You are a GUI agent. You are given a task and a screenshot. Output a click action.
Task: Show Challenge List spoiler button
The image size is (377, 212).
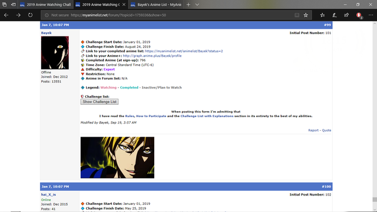[100, 102]
